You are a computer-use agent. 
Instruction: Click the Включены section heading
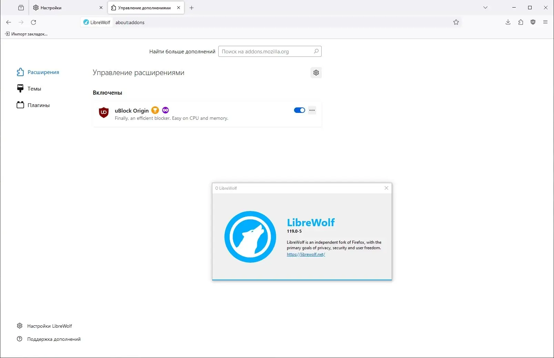click(108, 93)
